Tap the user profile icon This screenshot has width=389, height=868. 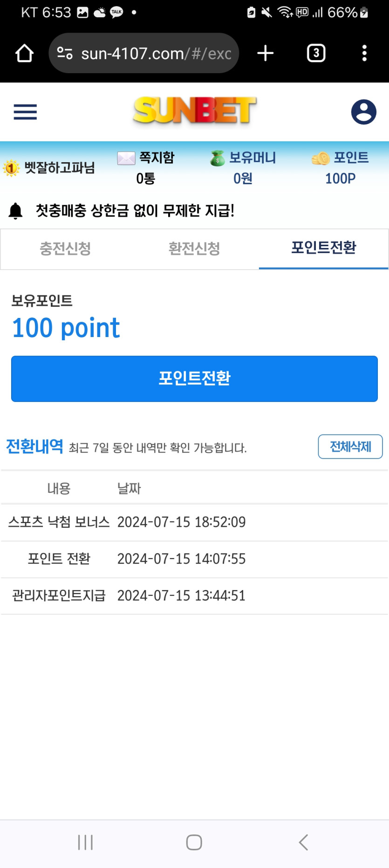[363, 112]
